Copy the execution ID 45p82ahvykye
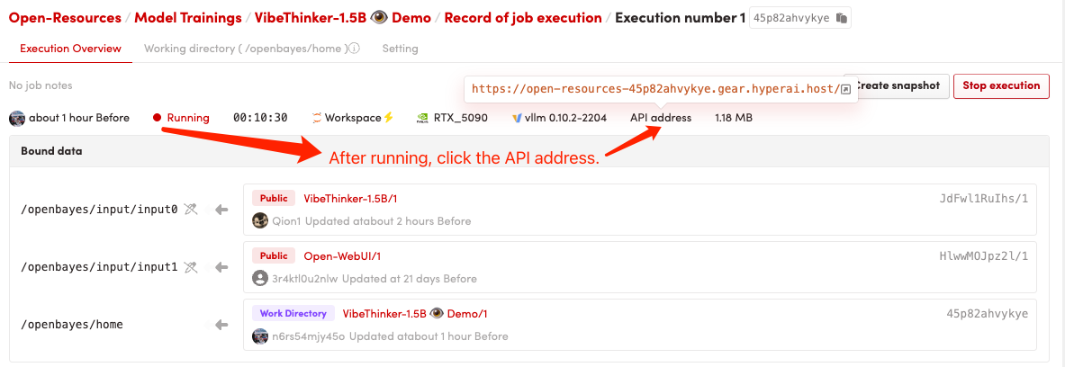 click(x=841, y=18)
